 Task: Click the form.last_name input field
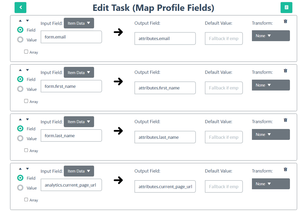pos(71,135)
